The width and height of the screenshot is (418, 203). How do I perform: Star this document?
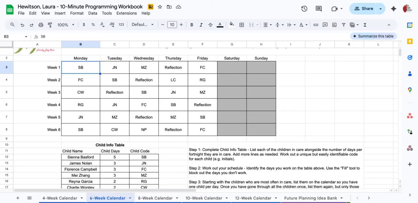pyautogui.click(x=160, y=7)
